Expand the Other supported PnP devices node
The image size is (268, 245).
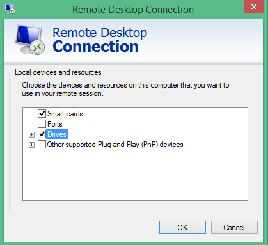(x=31, y=145)
